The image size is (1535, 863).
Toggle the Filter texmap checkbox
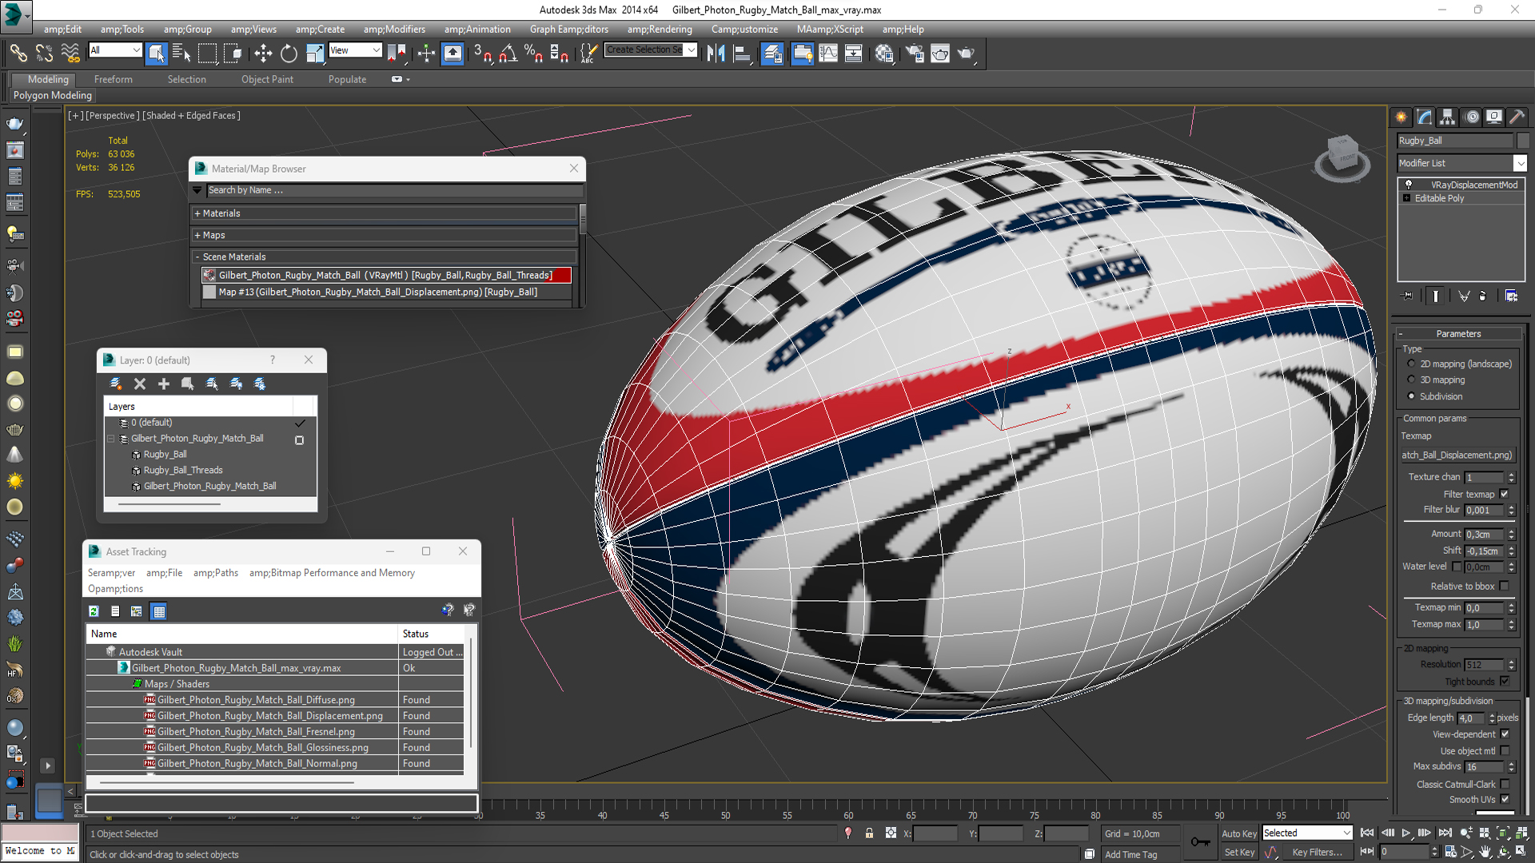pyautogui.click(x=1504, y=494)
